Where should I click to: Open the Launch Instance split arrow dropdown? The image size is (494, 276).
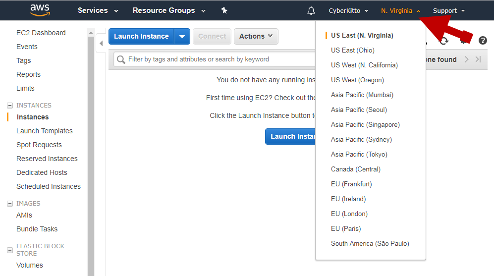point(182,36)
